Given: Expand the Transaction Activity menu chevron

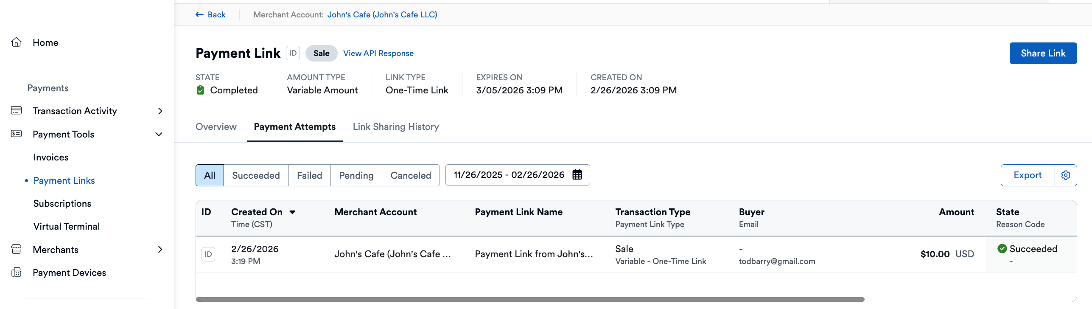Looking at the screenshot, I should 160,111.
